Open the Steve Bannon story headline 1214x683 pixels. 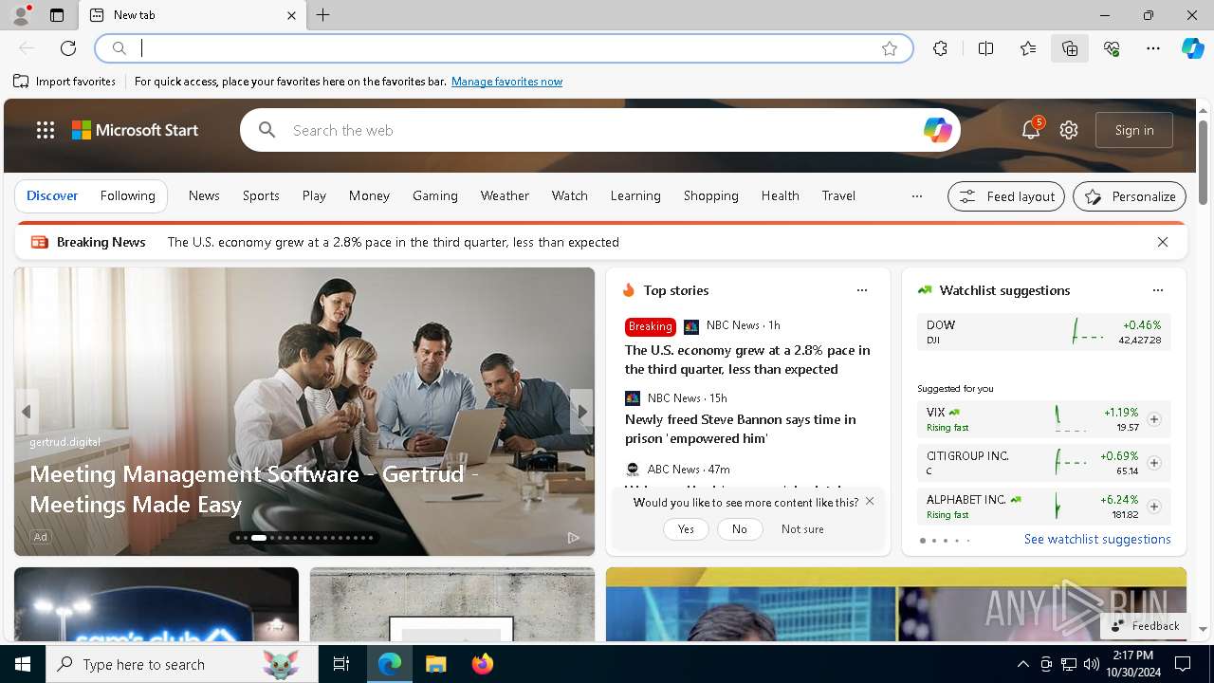point(741,429)
